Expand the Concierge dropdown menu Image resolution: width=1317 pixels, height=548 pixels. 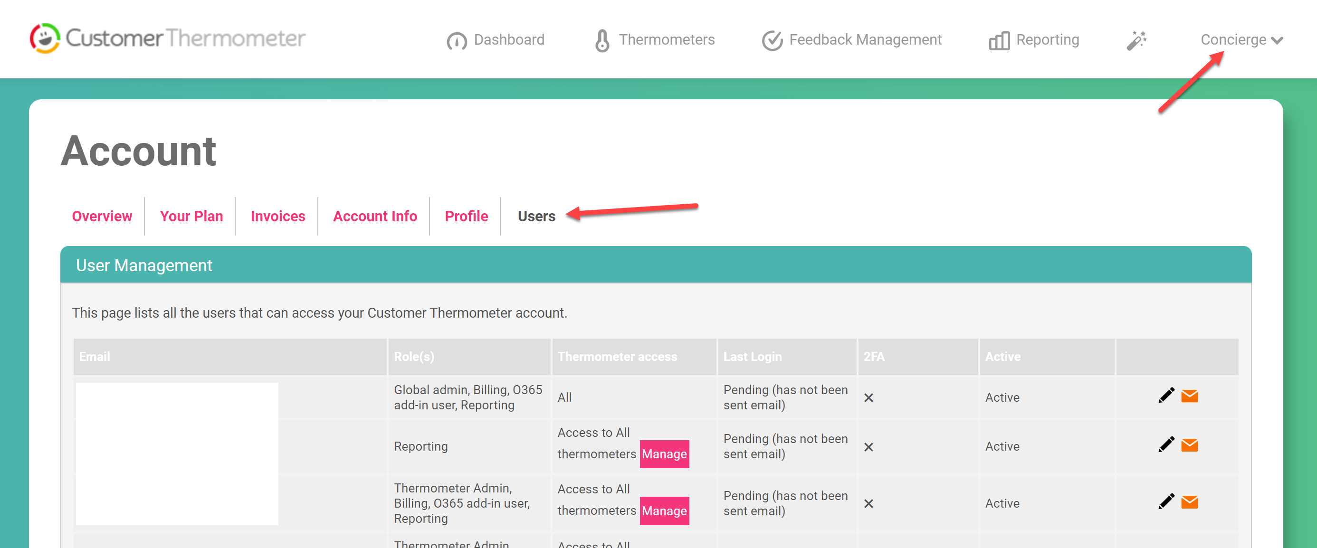1241,40
